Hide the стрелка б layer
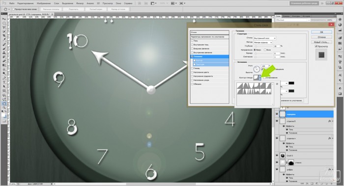The height and width of the screenshot is (186, 344). (x=277, y=121)
